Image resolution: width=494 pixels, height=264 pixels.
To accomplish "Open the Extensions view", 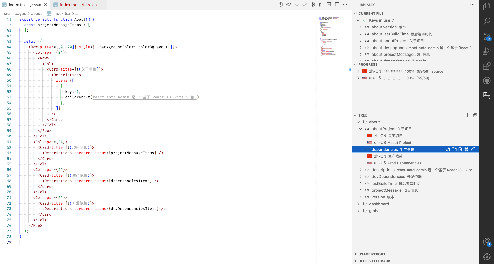I will click(487, 66).
